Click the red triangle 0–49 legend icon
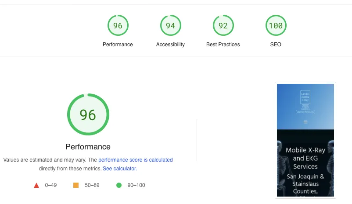 click(36, 185)
